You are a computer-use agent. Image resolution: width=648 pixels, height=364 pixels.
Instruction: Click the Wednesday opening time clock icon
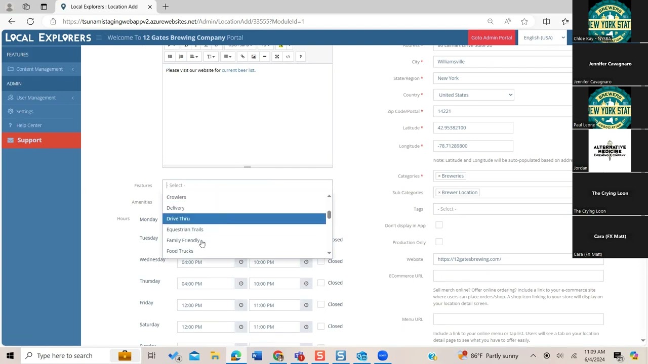click(x=241, y=262)
